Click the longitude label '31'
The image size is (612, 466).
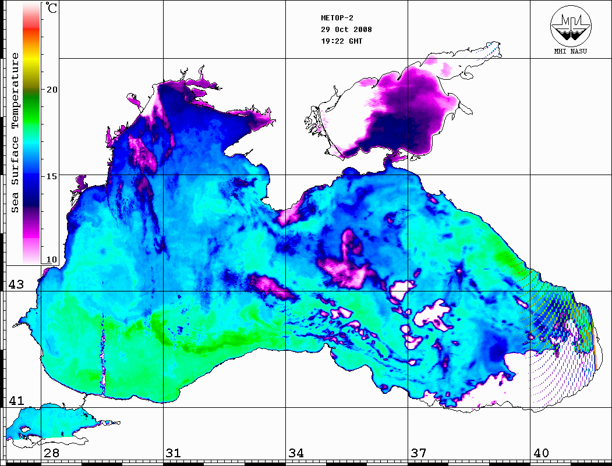tap(174, 453)
